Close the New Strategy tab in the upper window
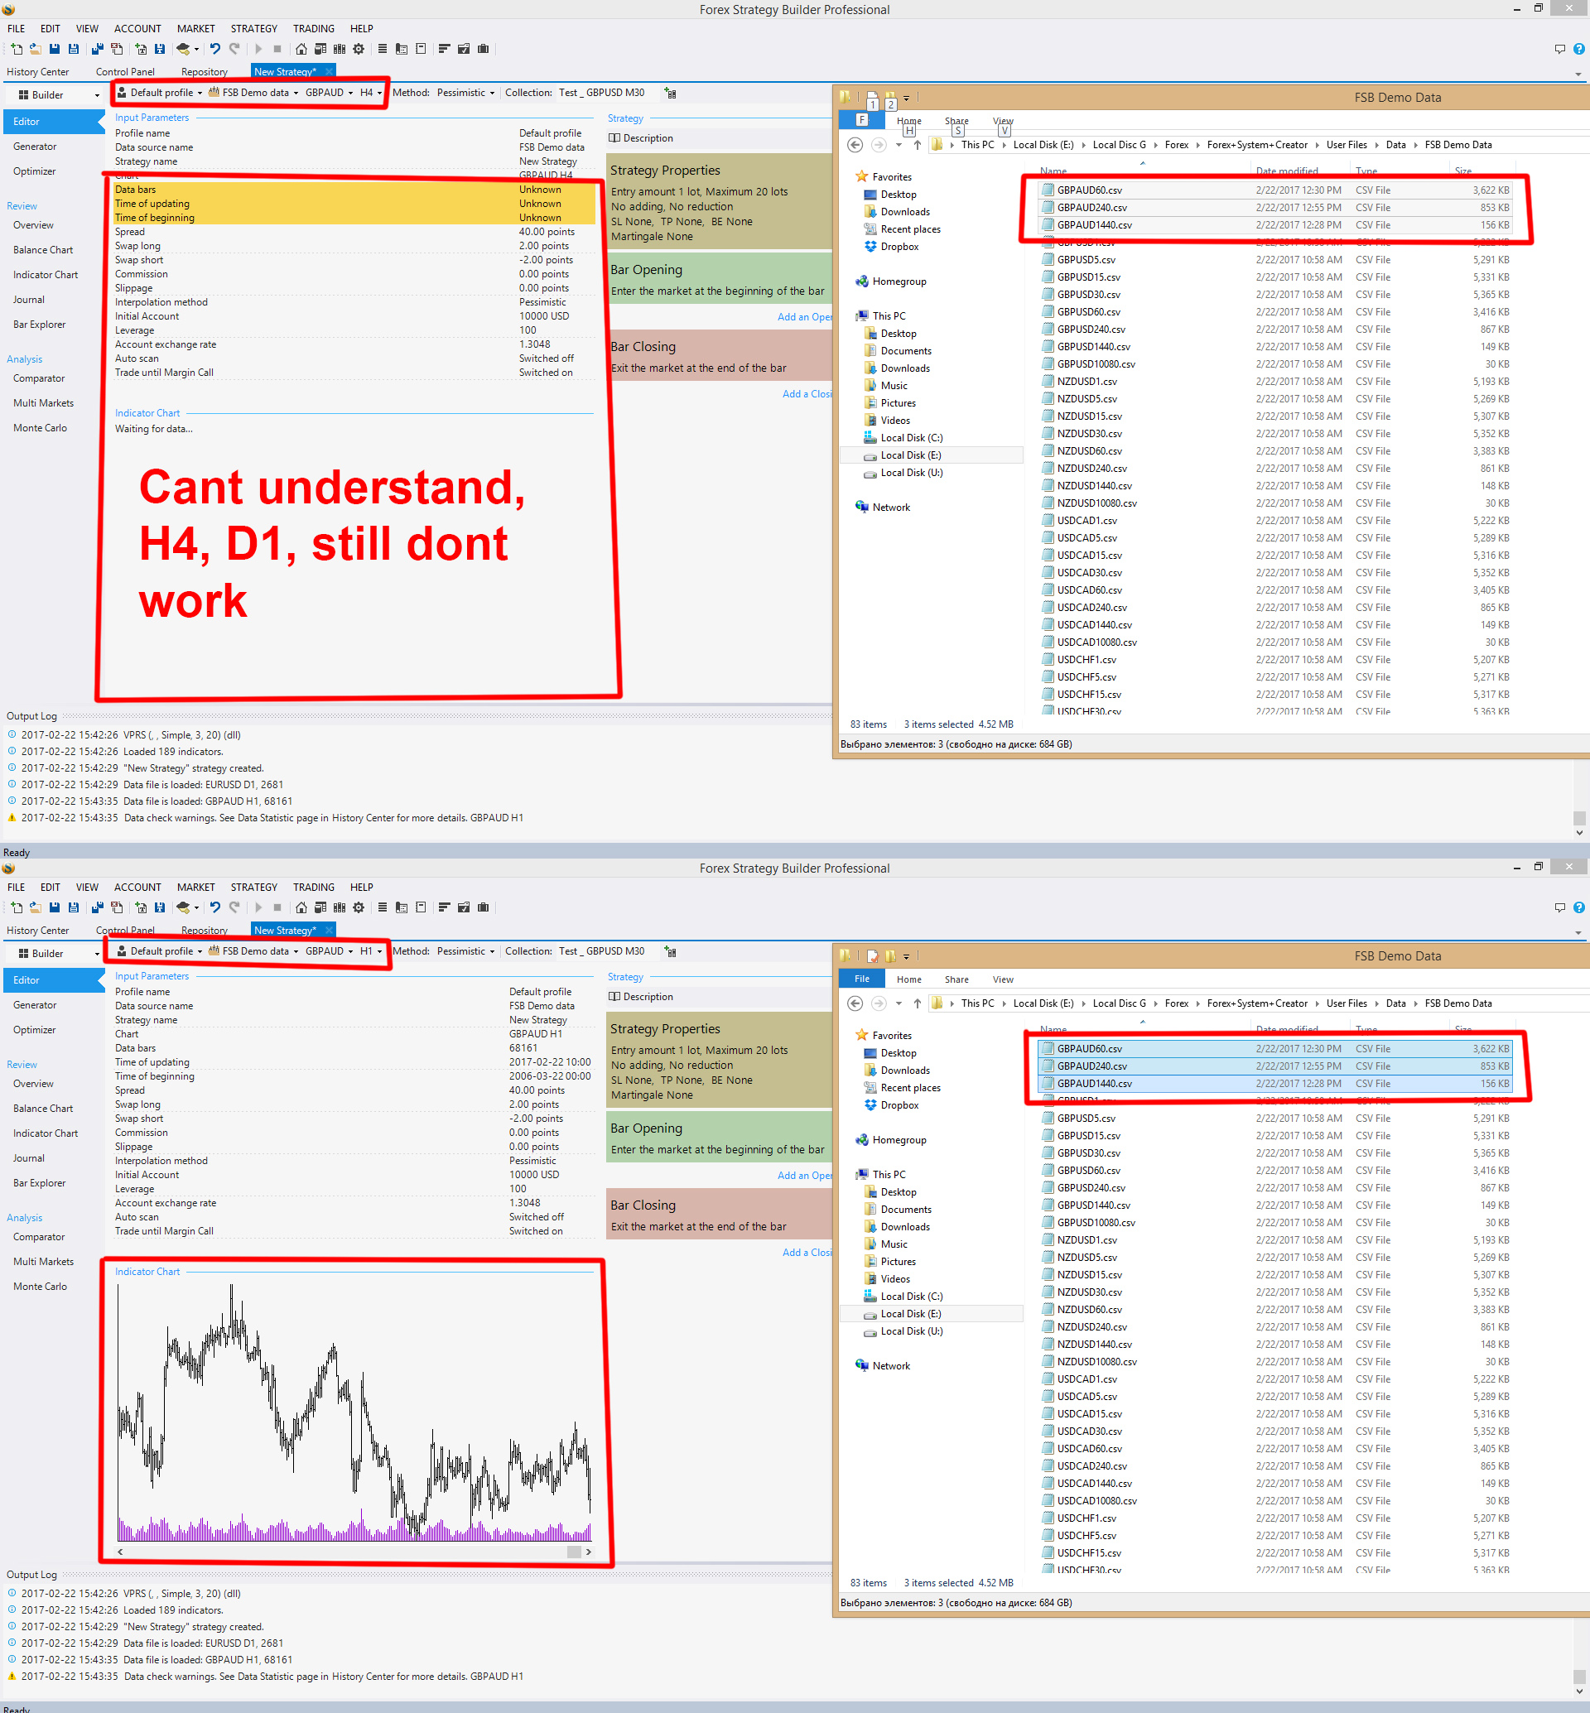This screenshot has height=1713, width=1590. 329,71
